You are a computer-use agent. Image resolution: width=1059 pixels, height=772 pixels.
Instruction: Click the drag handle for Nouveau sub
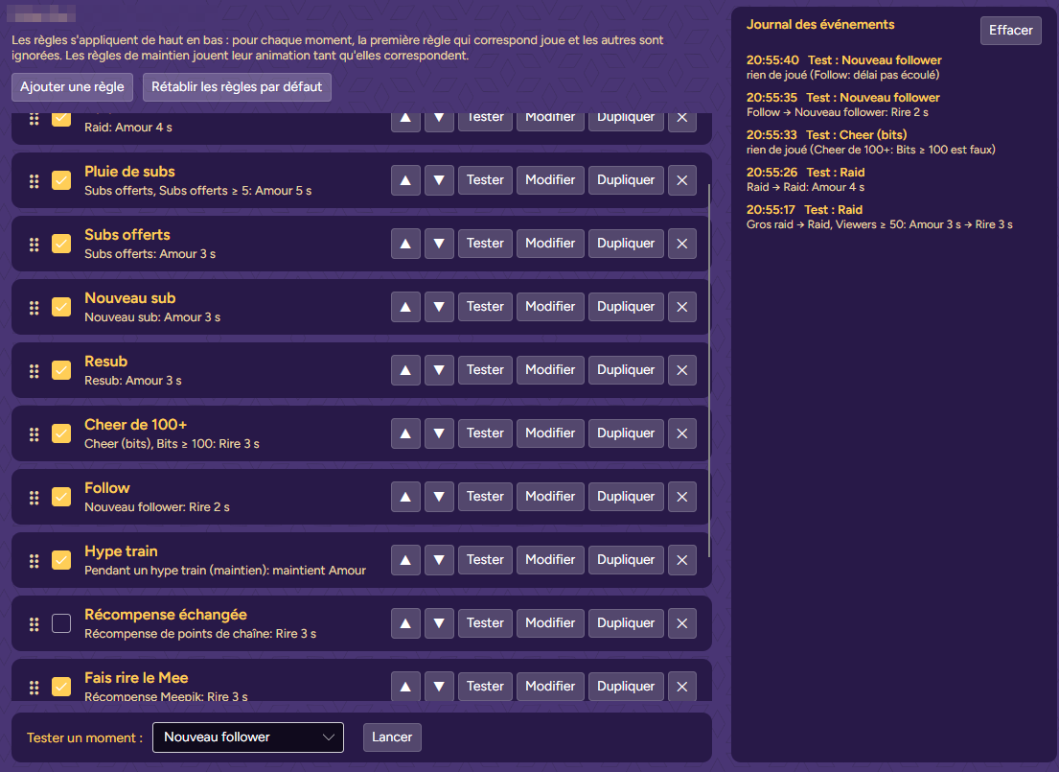34,308
